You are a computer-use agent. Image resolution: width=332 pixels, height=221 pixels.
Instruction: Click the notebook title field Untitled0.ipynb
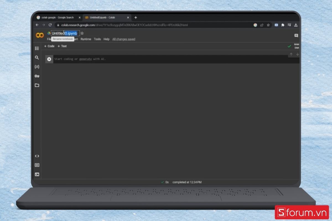coord(65,33)
